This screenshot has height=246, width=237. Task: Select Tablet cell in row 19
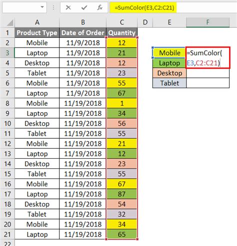tap(37, 214)
